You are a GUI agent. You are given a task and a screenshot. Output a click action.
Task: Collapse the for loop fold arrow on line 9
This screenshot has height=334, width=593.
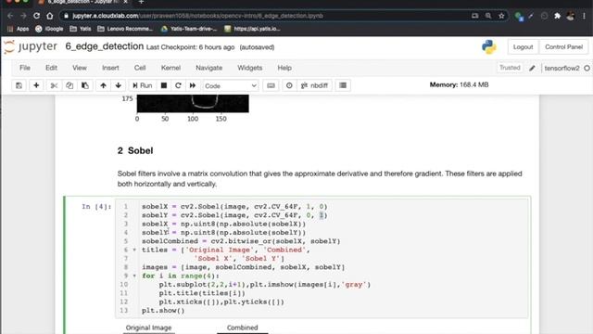134,276
